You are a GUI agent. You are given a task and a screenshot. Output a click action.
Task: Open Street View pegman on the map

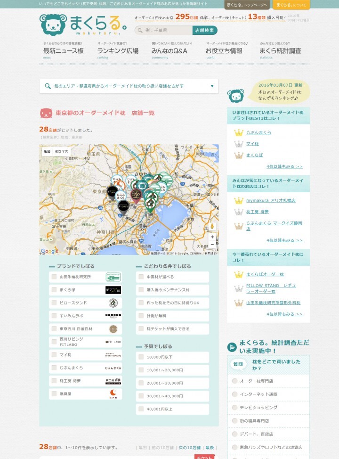pyautogui.click(x=212, y=226)
